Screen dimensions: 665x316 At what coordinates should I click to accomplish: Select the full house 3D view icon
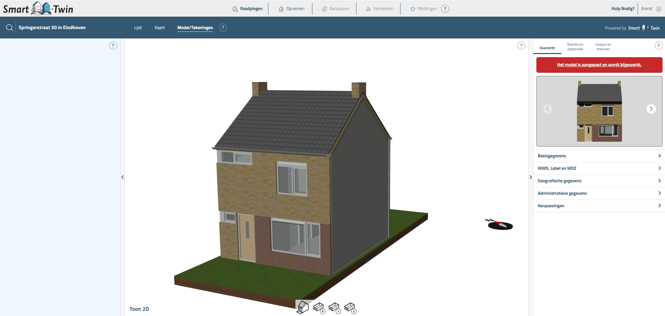[303, 307]
